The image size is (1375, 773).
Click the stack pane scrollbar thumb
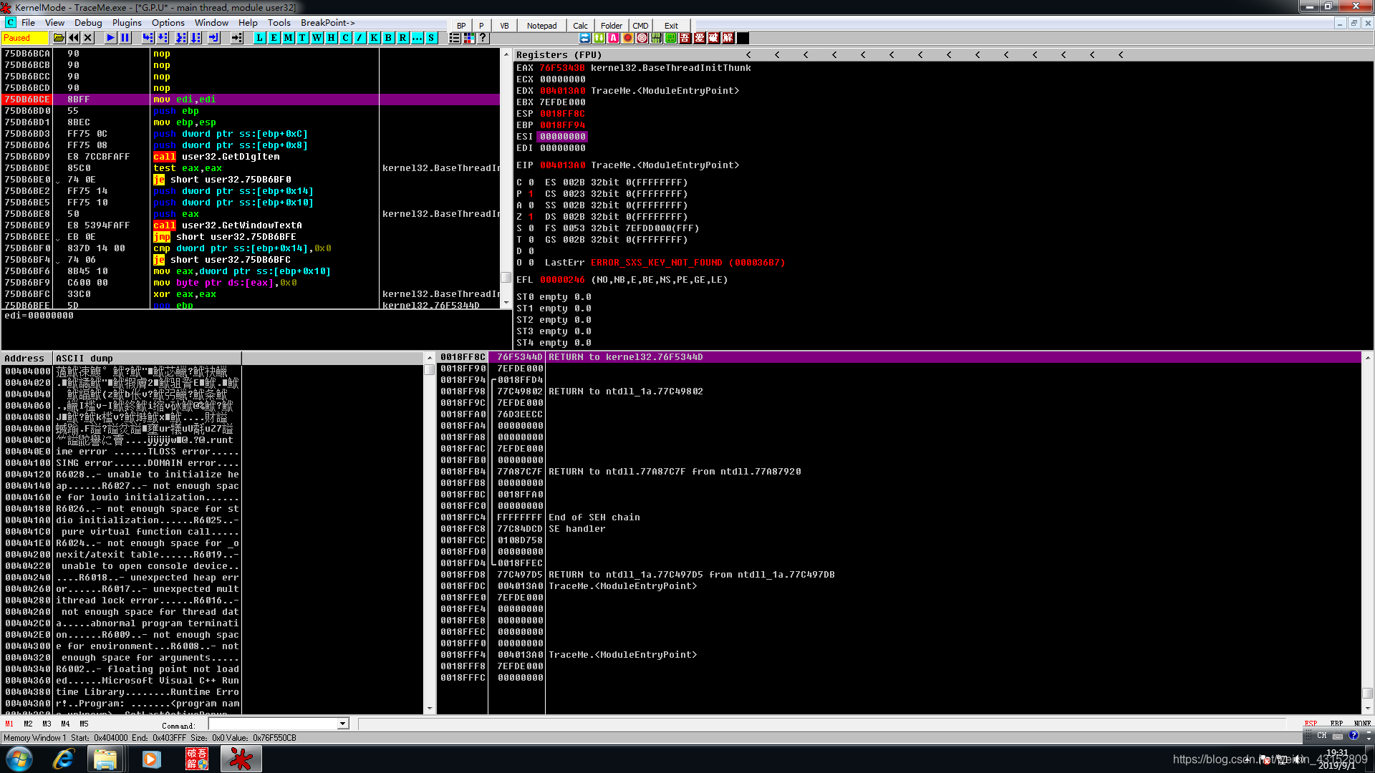pyautogui.click(x=1367, y=693)
